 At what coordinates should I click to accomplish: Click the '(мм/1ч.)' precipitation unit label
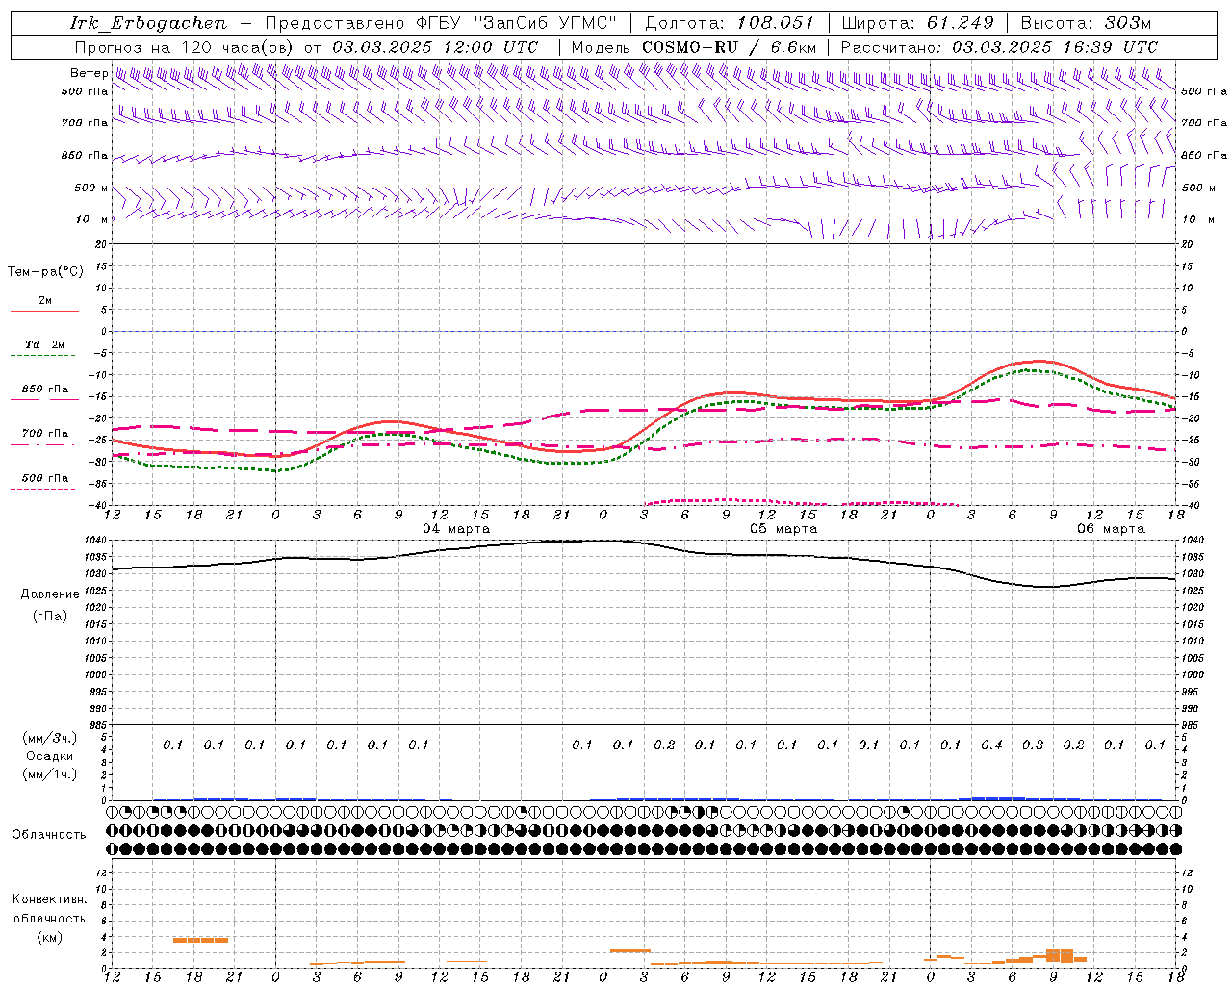click(49, 774)
